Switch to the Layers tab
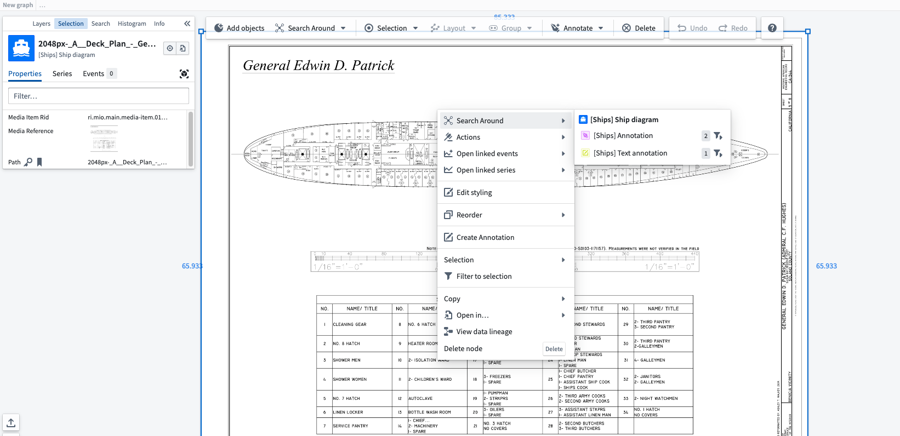 [x=41, y=24]
